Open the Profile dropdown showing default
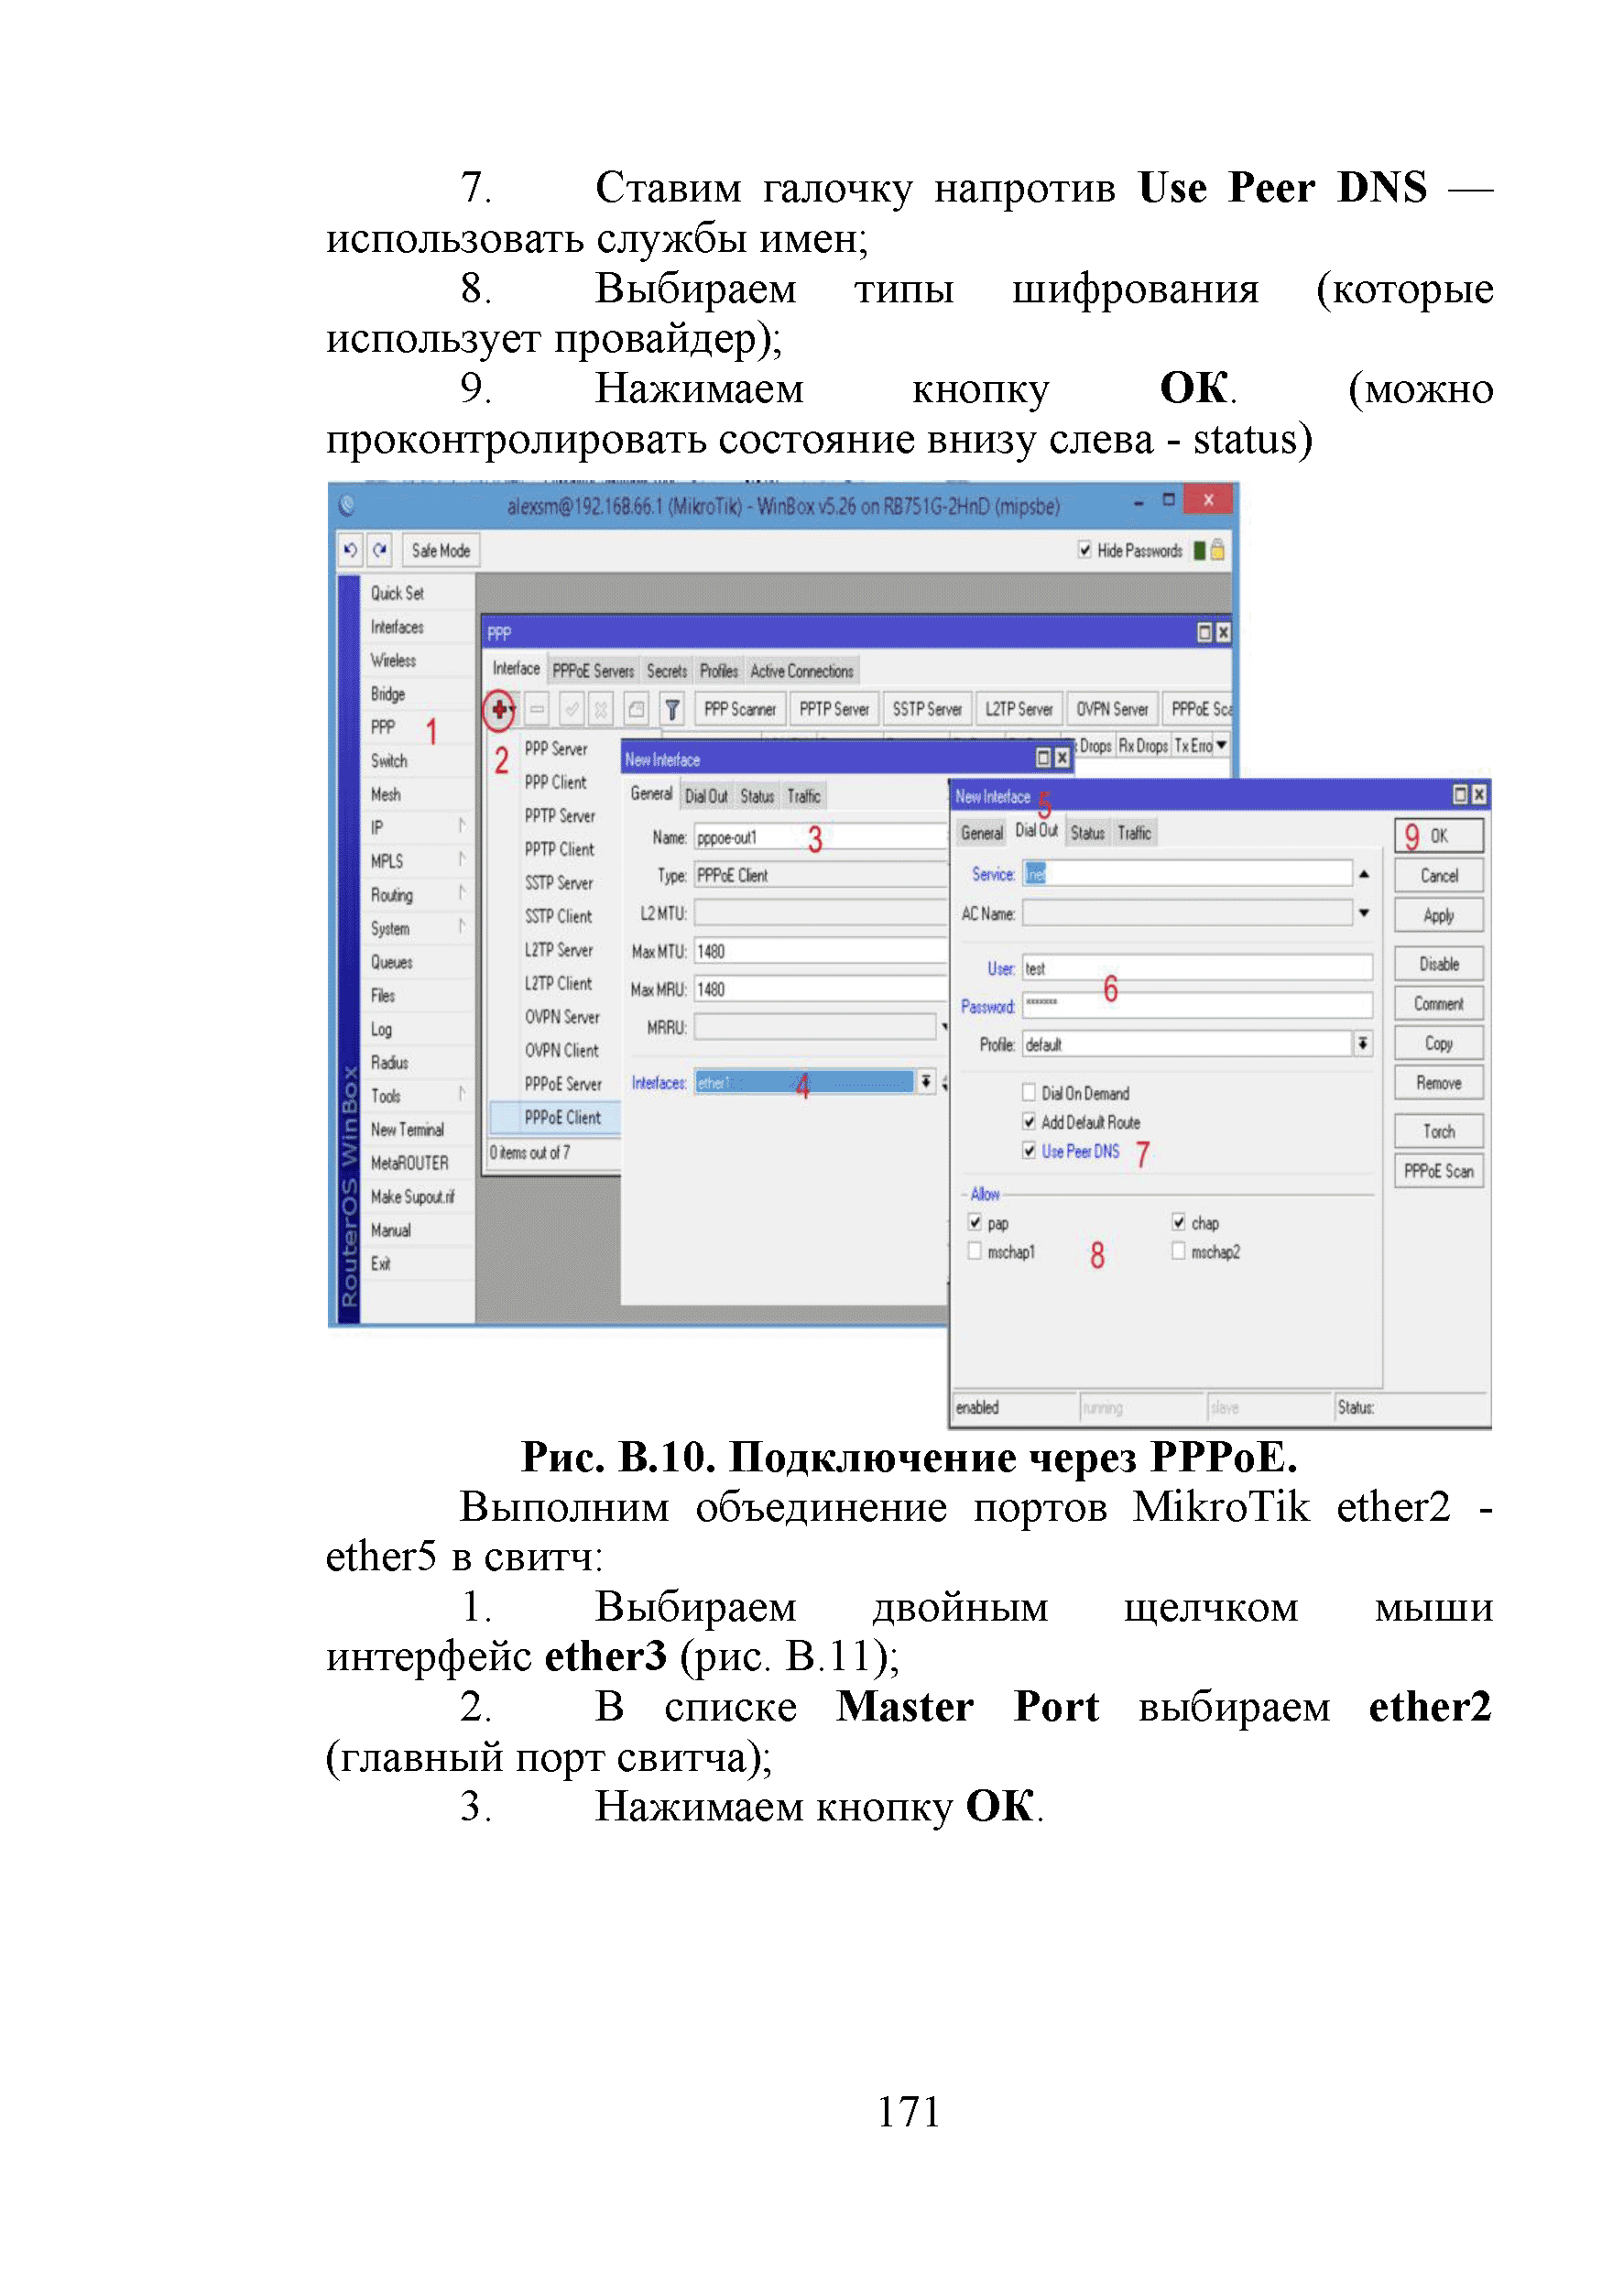Viewport: 1602px width, 2273px height. point(1364,1044)
